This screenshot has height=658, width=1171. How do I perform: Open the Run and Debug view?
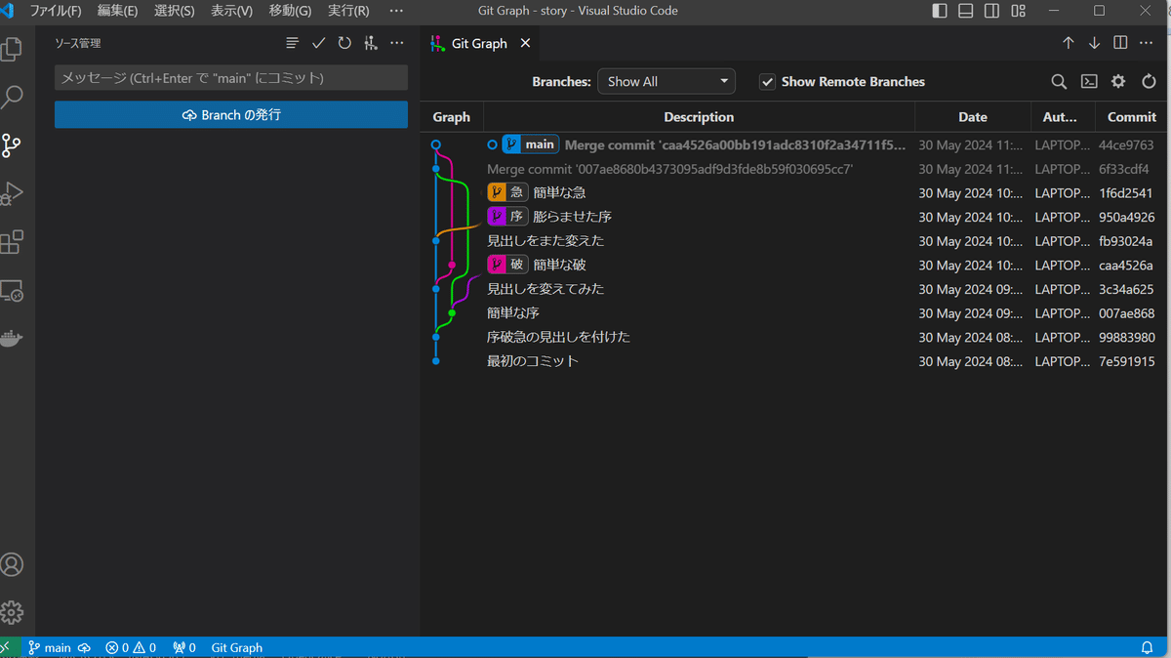click(12, 193)
